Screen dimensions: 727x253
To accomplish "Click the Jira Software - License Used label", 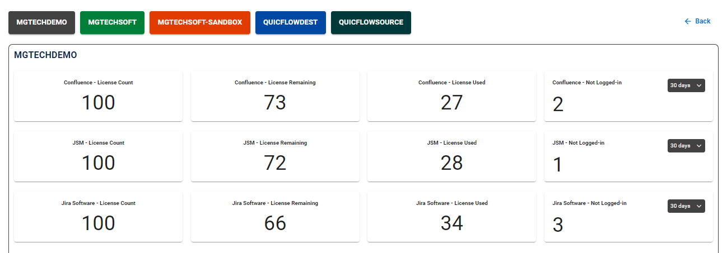I will [452, 203].
